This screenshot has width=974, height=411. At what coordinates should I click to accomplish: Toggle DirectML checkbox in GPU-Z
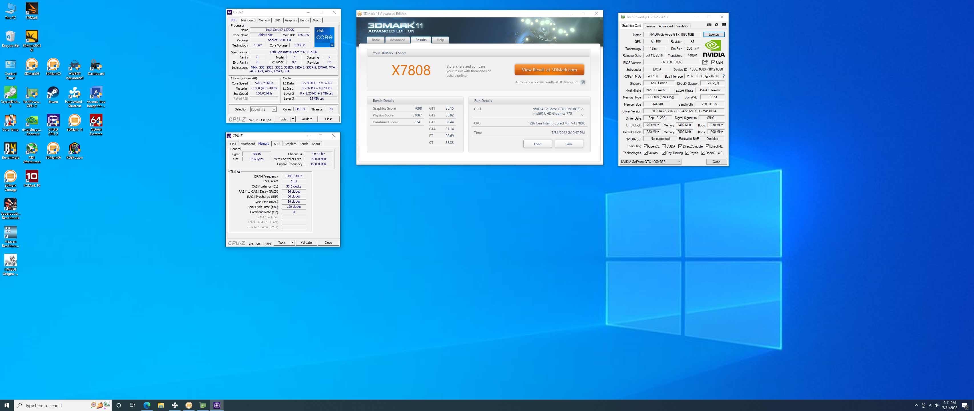pyautogui.click(x=707, y=146)
